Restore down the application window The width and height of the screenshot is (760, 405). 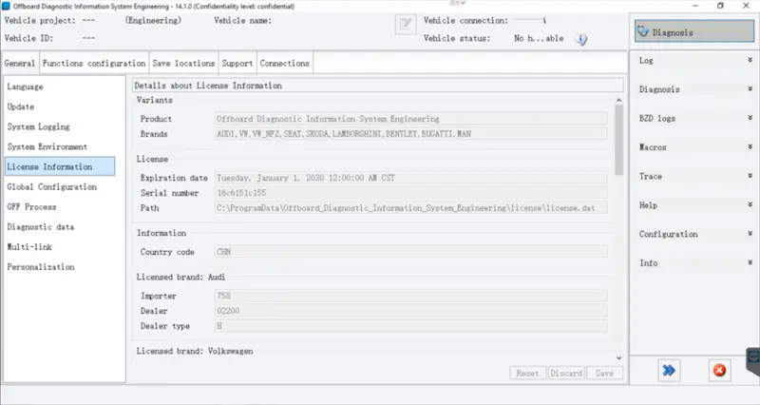click(720, 6)
